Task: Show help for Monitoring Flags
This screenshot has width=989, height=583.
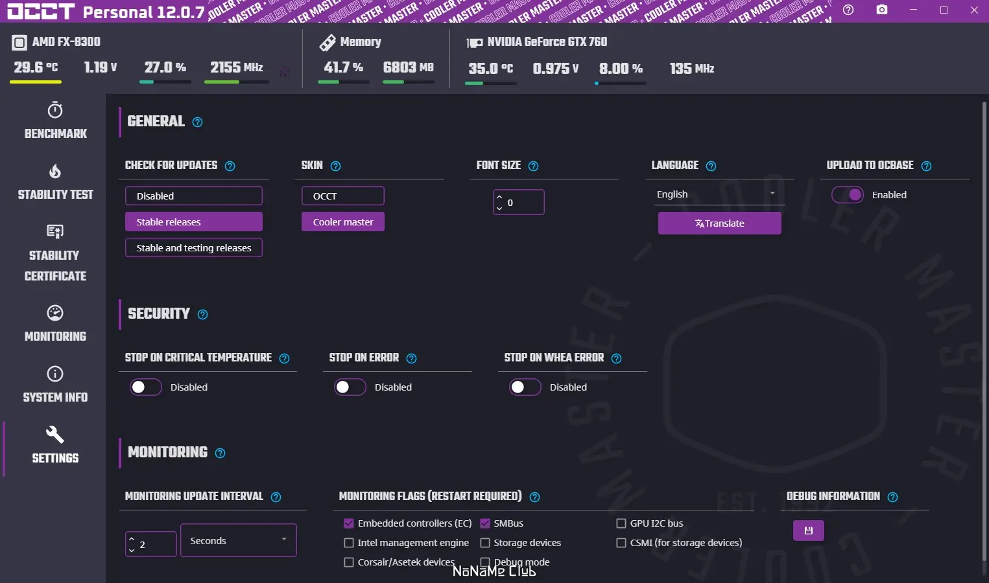Action: coord(534,497)
